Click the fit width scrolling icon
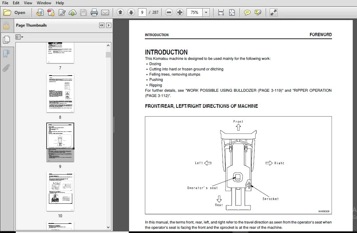Image resolution: width=357 pixels, height=233 pixels. point(221,12)
